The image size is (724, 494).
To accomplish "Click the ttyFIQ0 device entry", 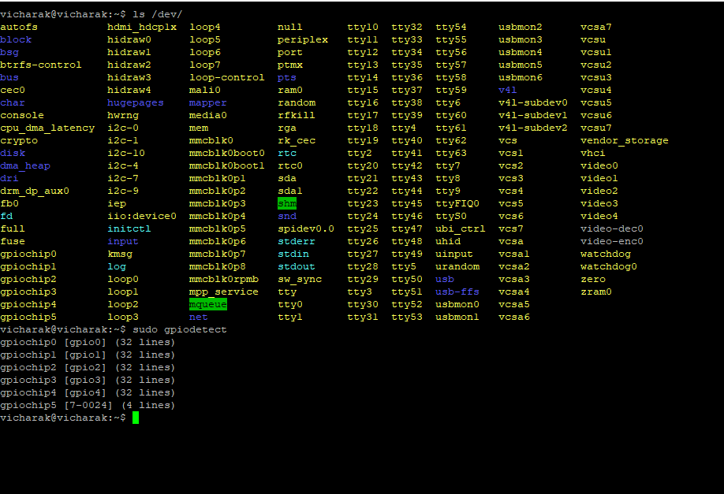I will tap(457, 203).
